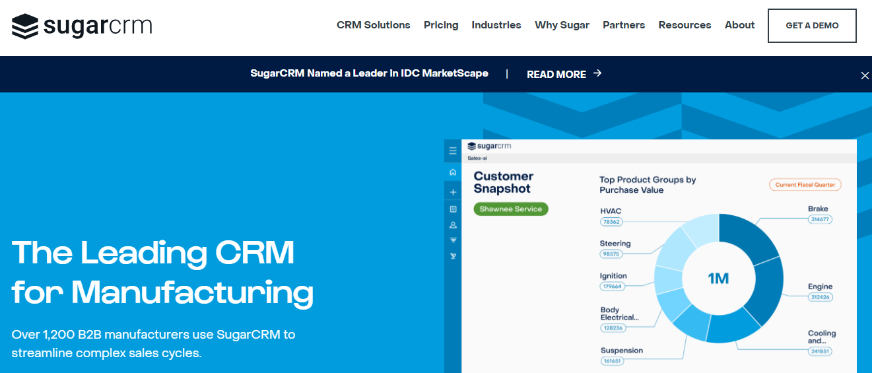Screen dimensions: 872x373
Task: Click the plus icon in the dashboard sidebar
Action: click(x=453, y=192)
